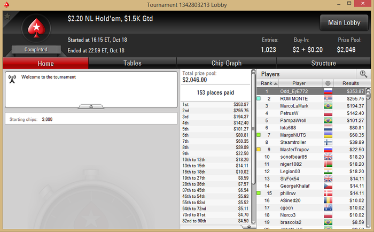This screenshot has width=374, height=232.
Task: Click the green tag next to MargoNUTS
Action: pos(259,135)
